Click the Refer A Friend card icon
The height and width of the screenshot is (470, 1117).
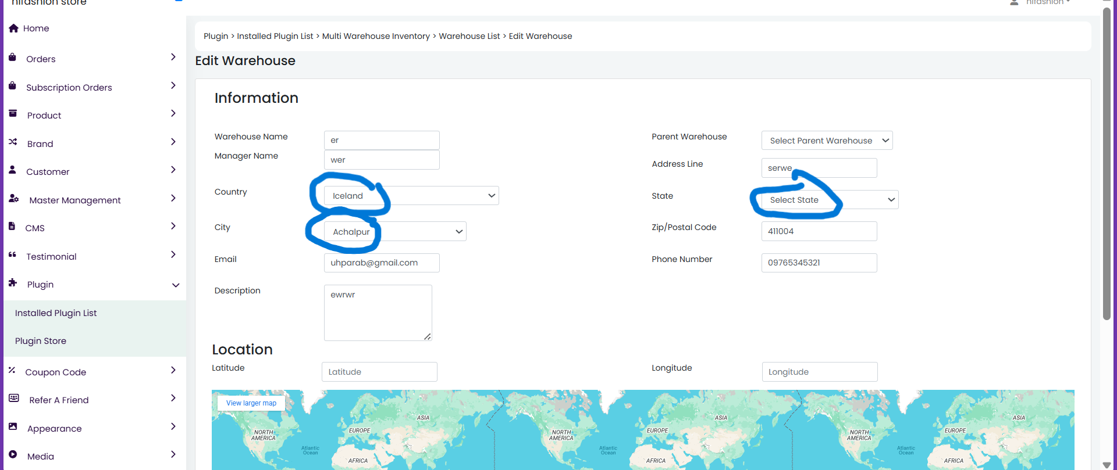point(14,398)
